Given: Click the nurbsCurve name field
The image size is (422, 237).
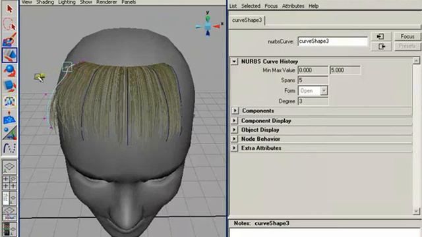Looking at the screenshot, I should (332, 41).
